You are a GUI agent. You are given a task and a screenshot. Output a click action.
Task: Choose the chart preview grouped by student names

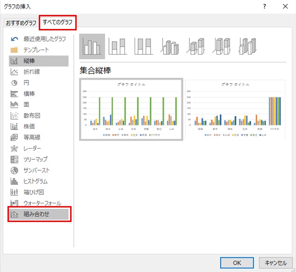tap(131, 109)
